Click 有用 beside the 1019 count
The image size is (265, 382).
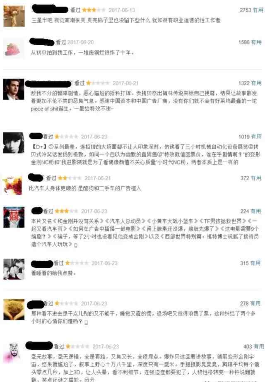coord(256,137)
